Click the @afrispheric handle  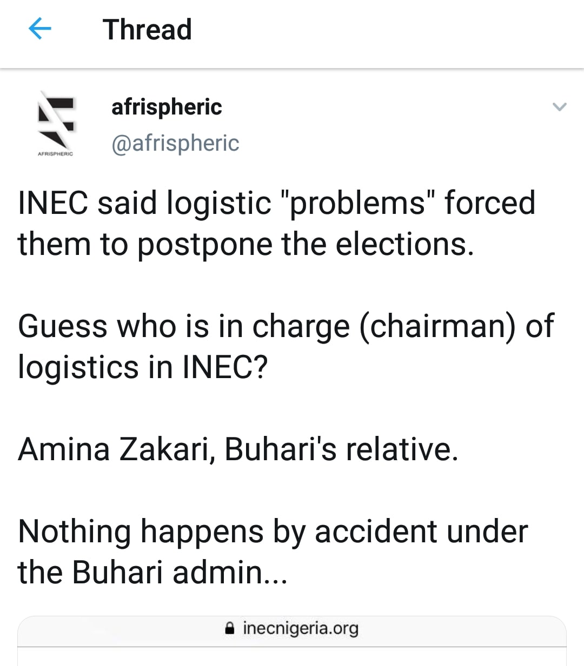click(x=175, y=143)
